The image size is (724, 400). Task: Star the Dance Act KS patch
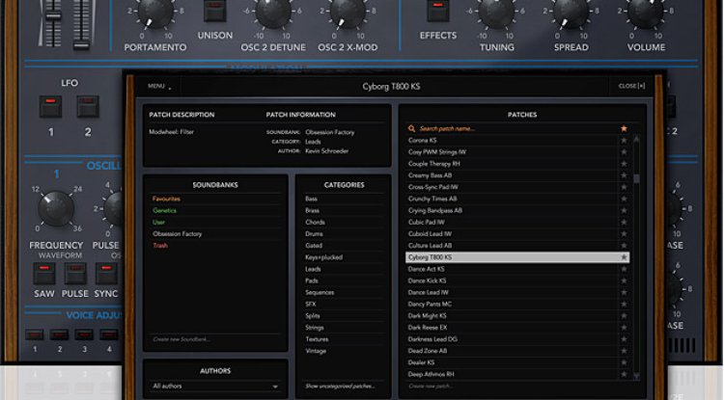pyautogui.click(x=624, y=269)
